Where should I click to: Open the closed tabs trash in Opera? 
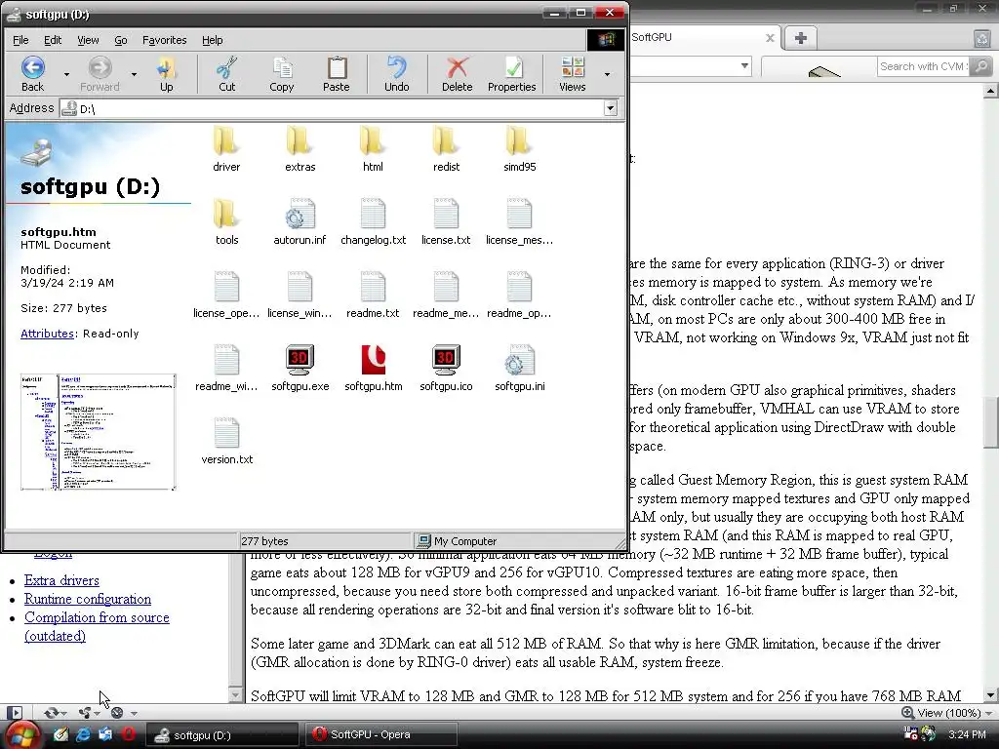981,38
